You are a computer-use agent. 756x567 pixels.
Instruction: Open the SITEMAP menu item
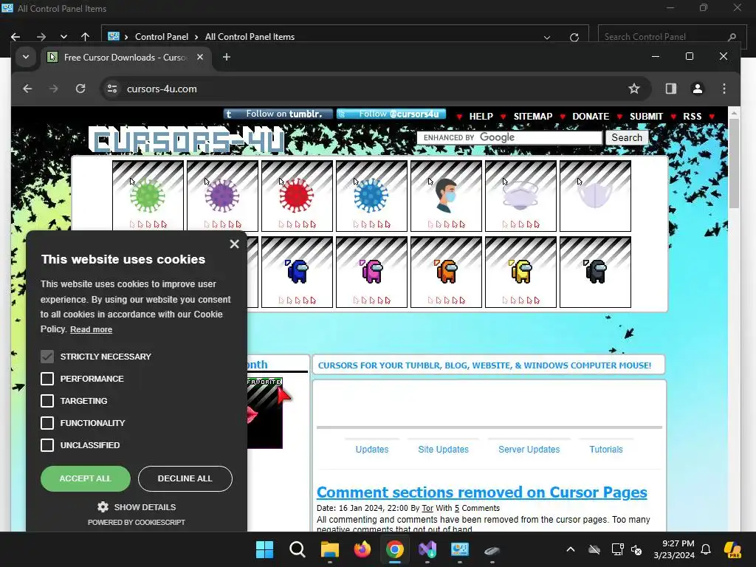coord(533,116)
